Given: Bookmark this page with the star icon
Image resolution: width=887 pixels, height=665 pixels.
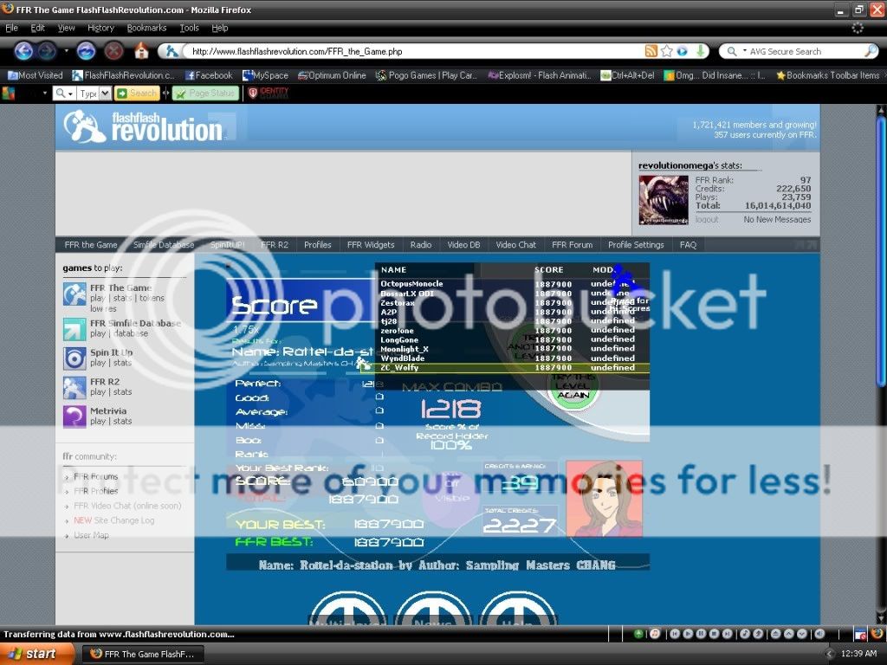Looking at the screenshot, I should tap(667, 51).
